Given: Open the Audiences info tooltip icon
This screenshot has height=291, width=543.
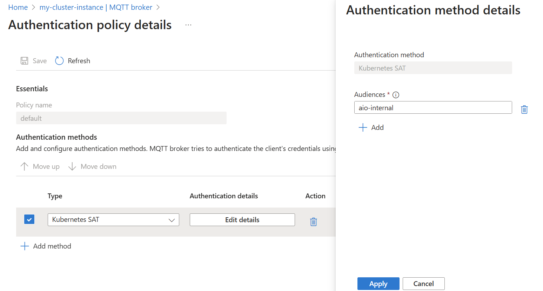Looking at the screenshot, I should 396,94.
